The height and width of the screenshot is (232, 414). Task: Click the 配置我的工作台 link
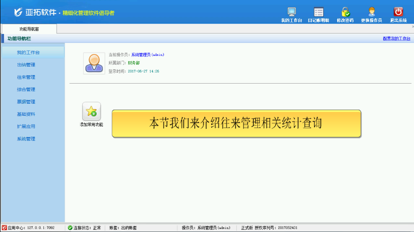tap(396, 39)
